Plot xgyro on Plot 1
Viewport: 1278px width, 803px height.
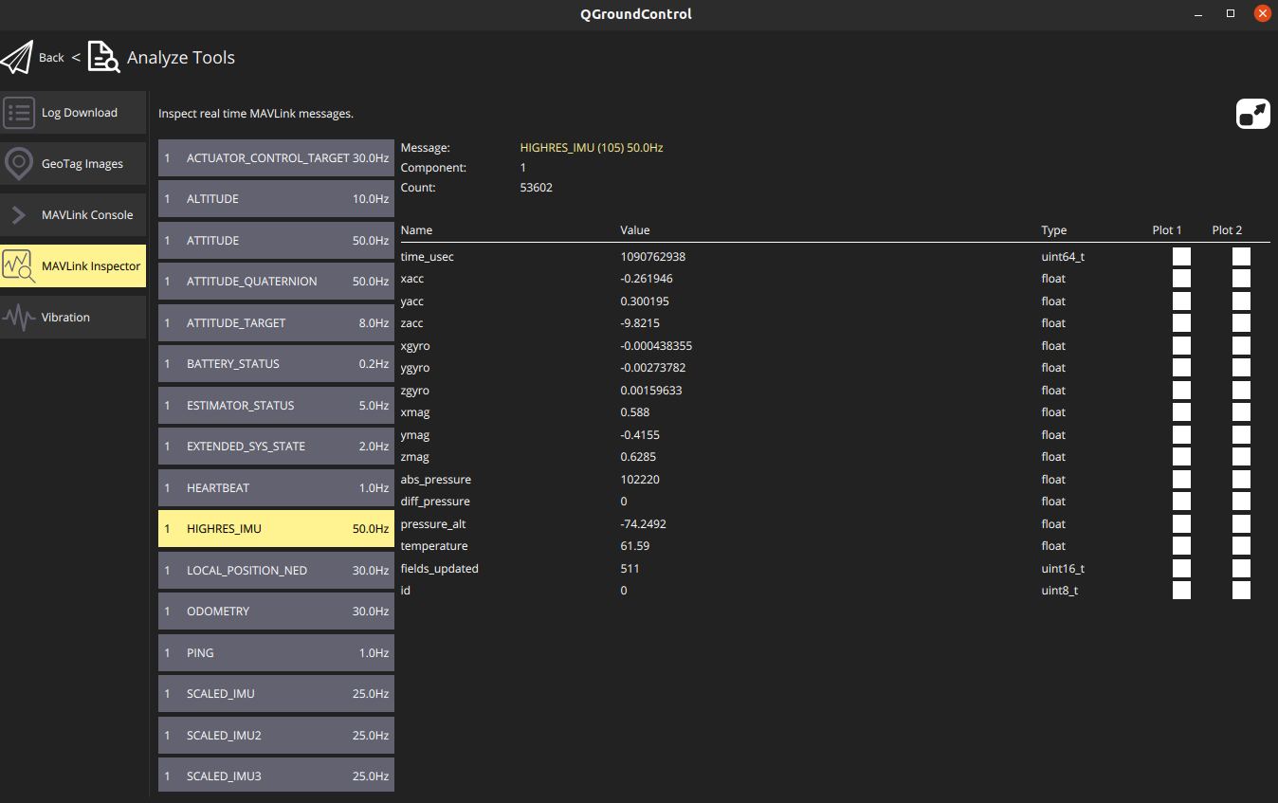click(x=1181, y=345)
